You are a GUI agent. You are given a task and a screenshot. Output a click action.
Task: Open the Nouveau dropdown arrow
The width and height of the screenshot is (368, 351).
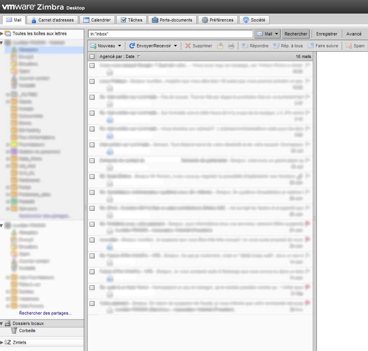point(119,46)
